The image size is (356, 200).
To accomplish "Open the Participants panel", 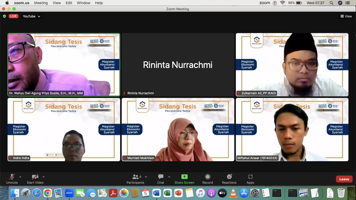I will click(x=135, y=179).
